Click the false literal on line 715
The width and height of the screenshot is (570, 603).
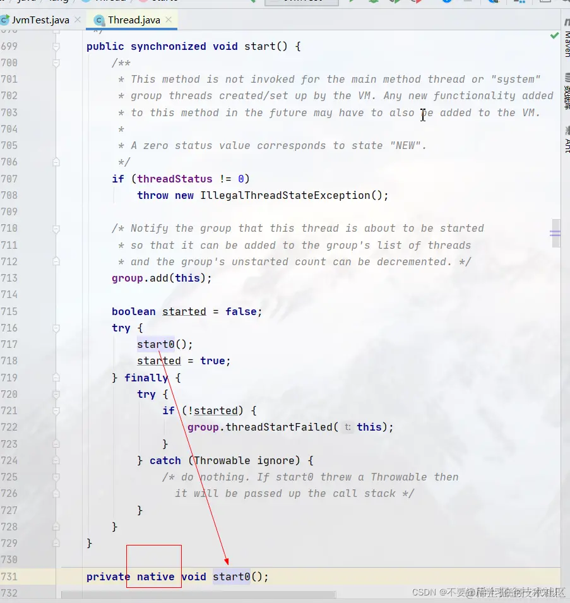(x=241, y=311)
